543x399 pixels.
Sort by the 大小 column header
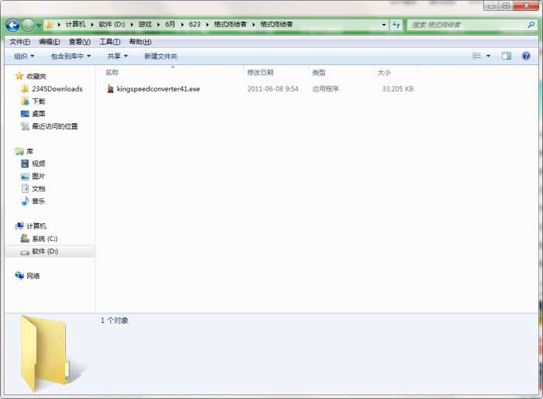(x=384, y=73)
